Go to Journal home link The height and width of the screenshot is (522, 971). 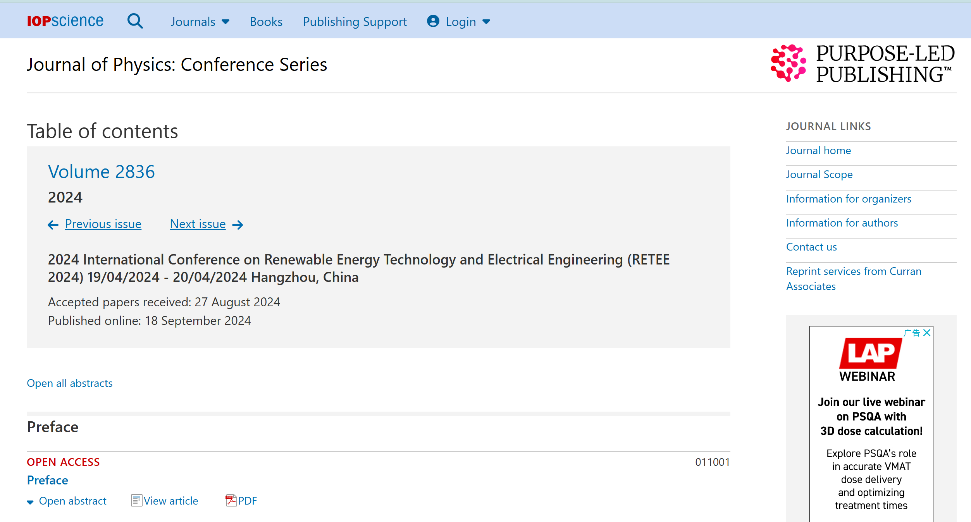click(x=818, y=150)
